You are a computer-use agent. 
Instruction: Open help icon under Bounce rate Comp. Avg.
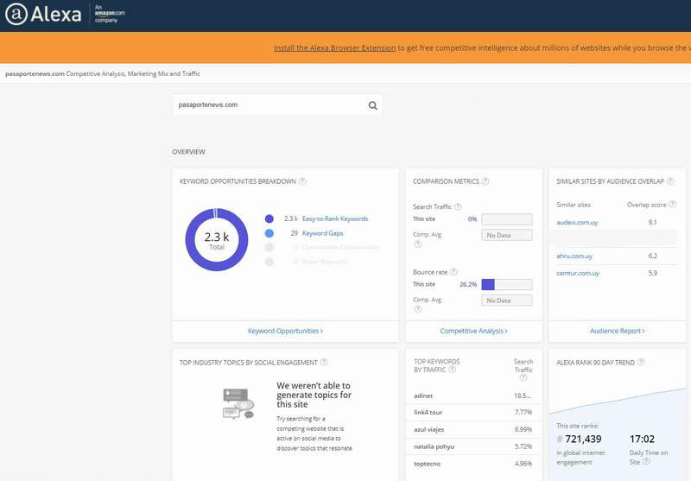418,309
